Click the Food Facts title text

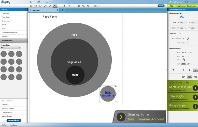pyautogui.click(x=50, y=17)
